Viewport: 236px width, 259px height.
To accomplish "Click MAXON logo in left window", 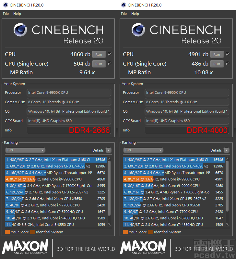I will (25, 246).
